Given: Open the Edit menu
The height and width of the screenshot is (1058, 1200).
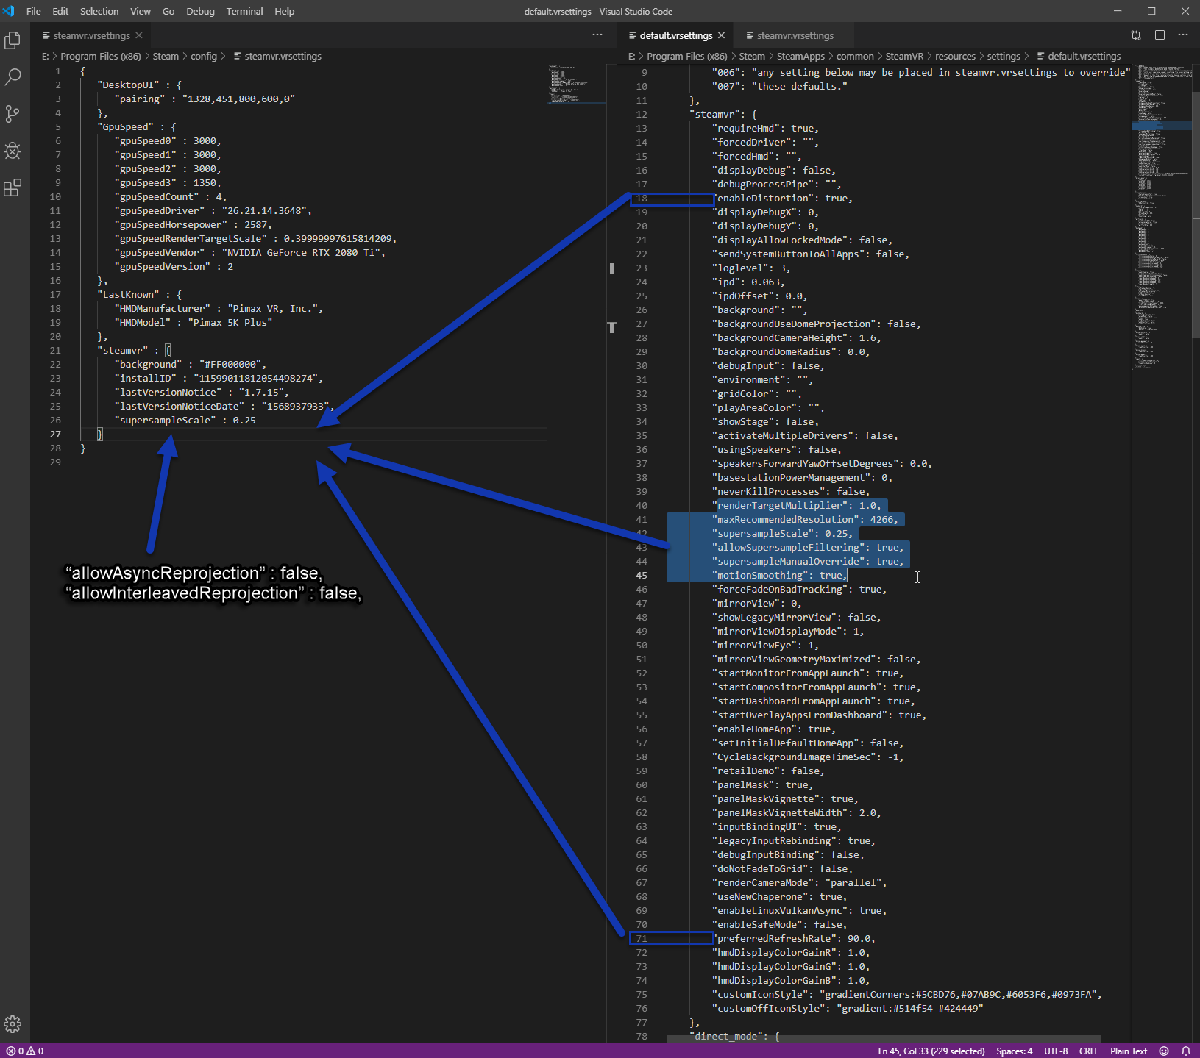Looking at the screenshot, I should tap(60, 11).
